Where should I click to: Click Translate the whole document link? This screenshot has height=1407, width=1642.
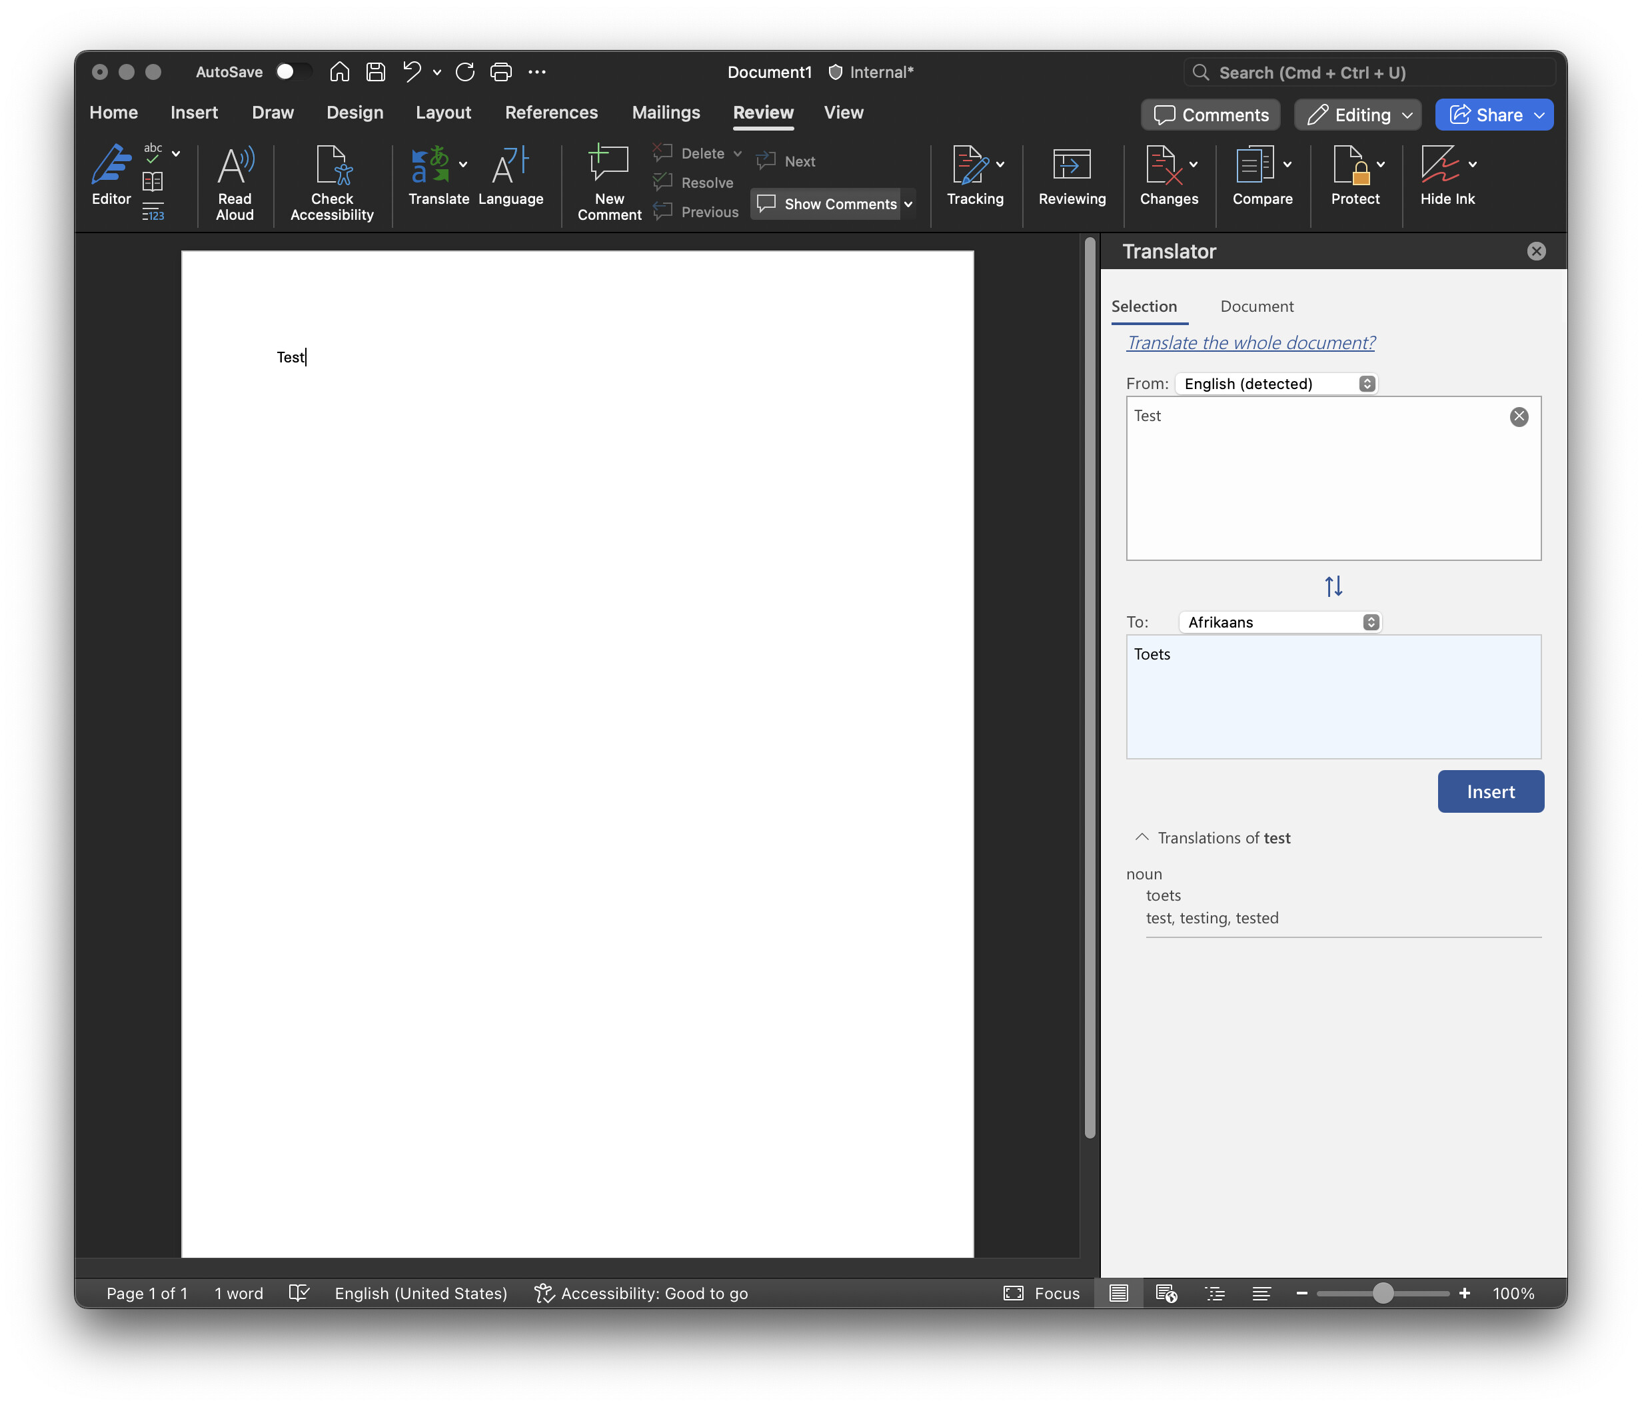coord(1251,343)
